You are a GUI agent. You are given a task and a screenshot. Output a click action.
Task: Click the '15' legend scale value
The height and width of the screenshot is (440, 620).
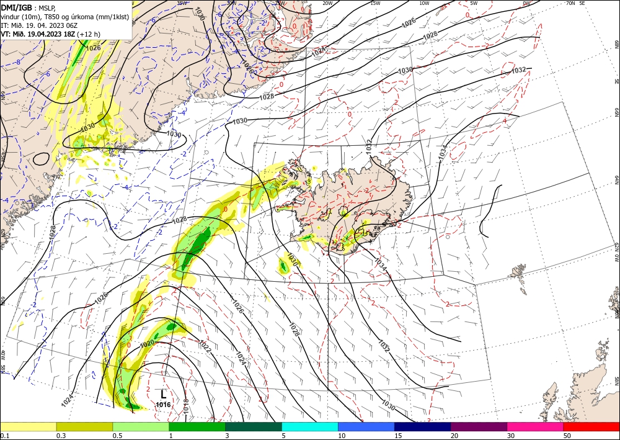398,436
